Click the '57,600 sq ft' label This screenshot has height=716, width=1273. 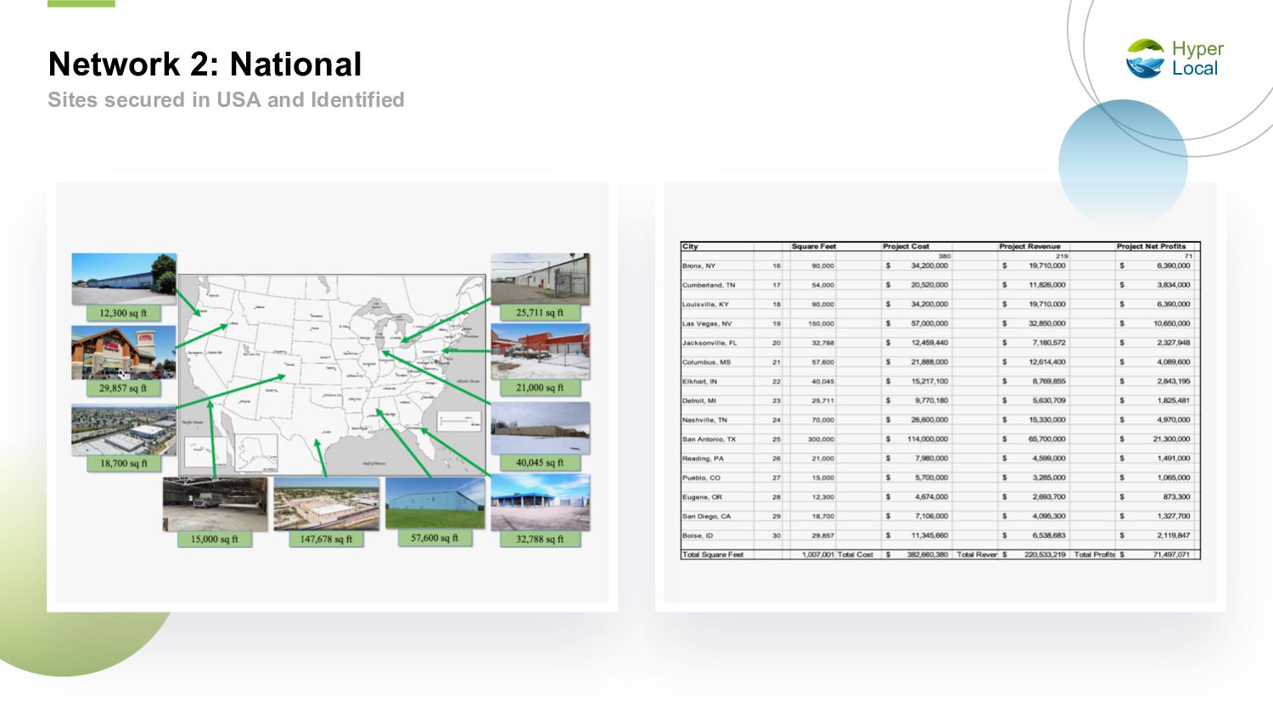[435, 538]
